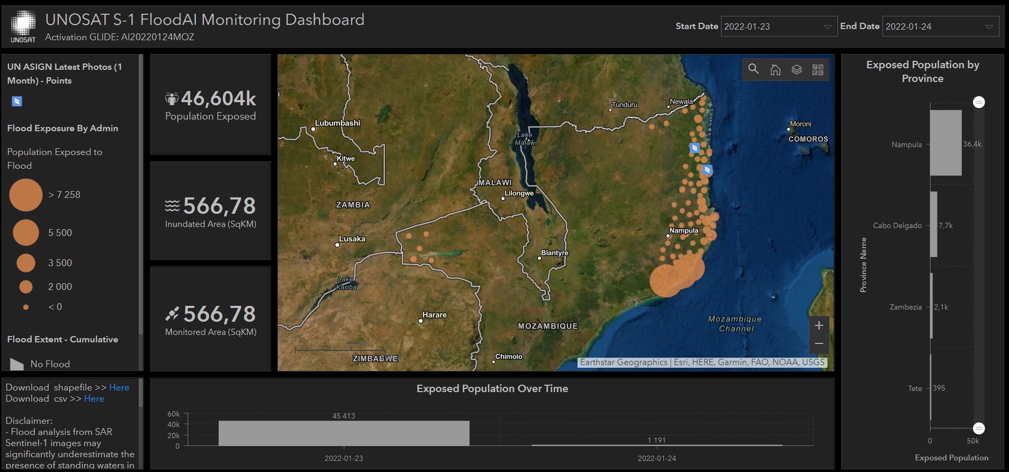1009x472 pixels.
Task: Reset map to home extent
Action: click(x=775, y=69)
